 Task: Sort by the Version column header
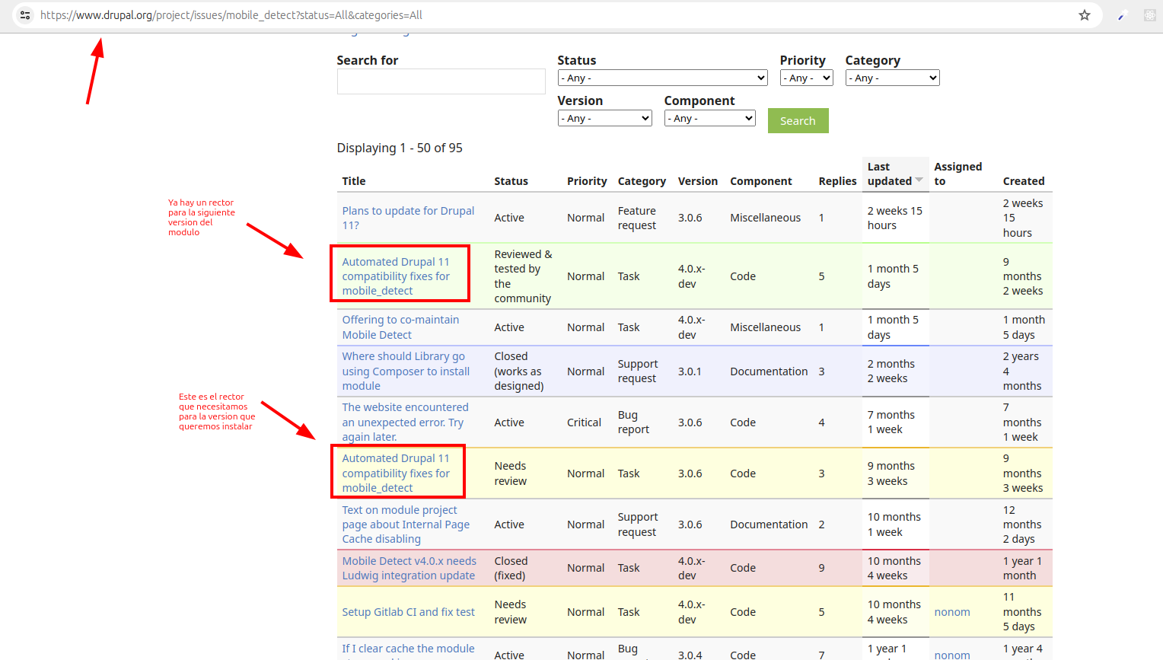point(698,181)
